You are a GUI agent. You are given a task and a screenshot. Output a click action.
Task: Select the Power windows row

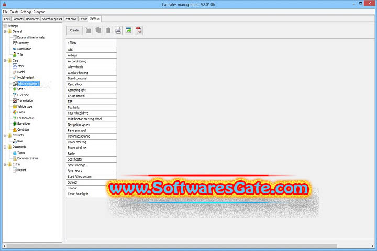coord(92,147)
